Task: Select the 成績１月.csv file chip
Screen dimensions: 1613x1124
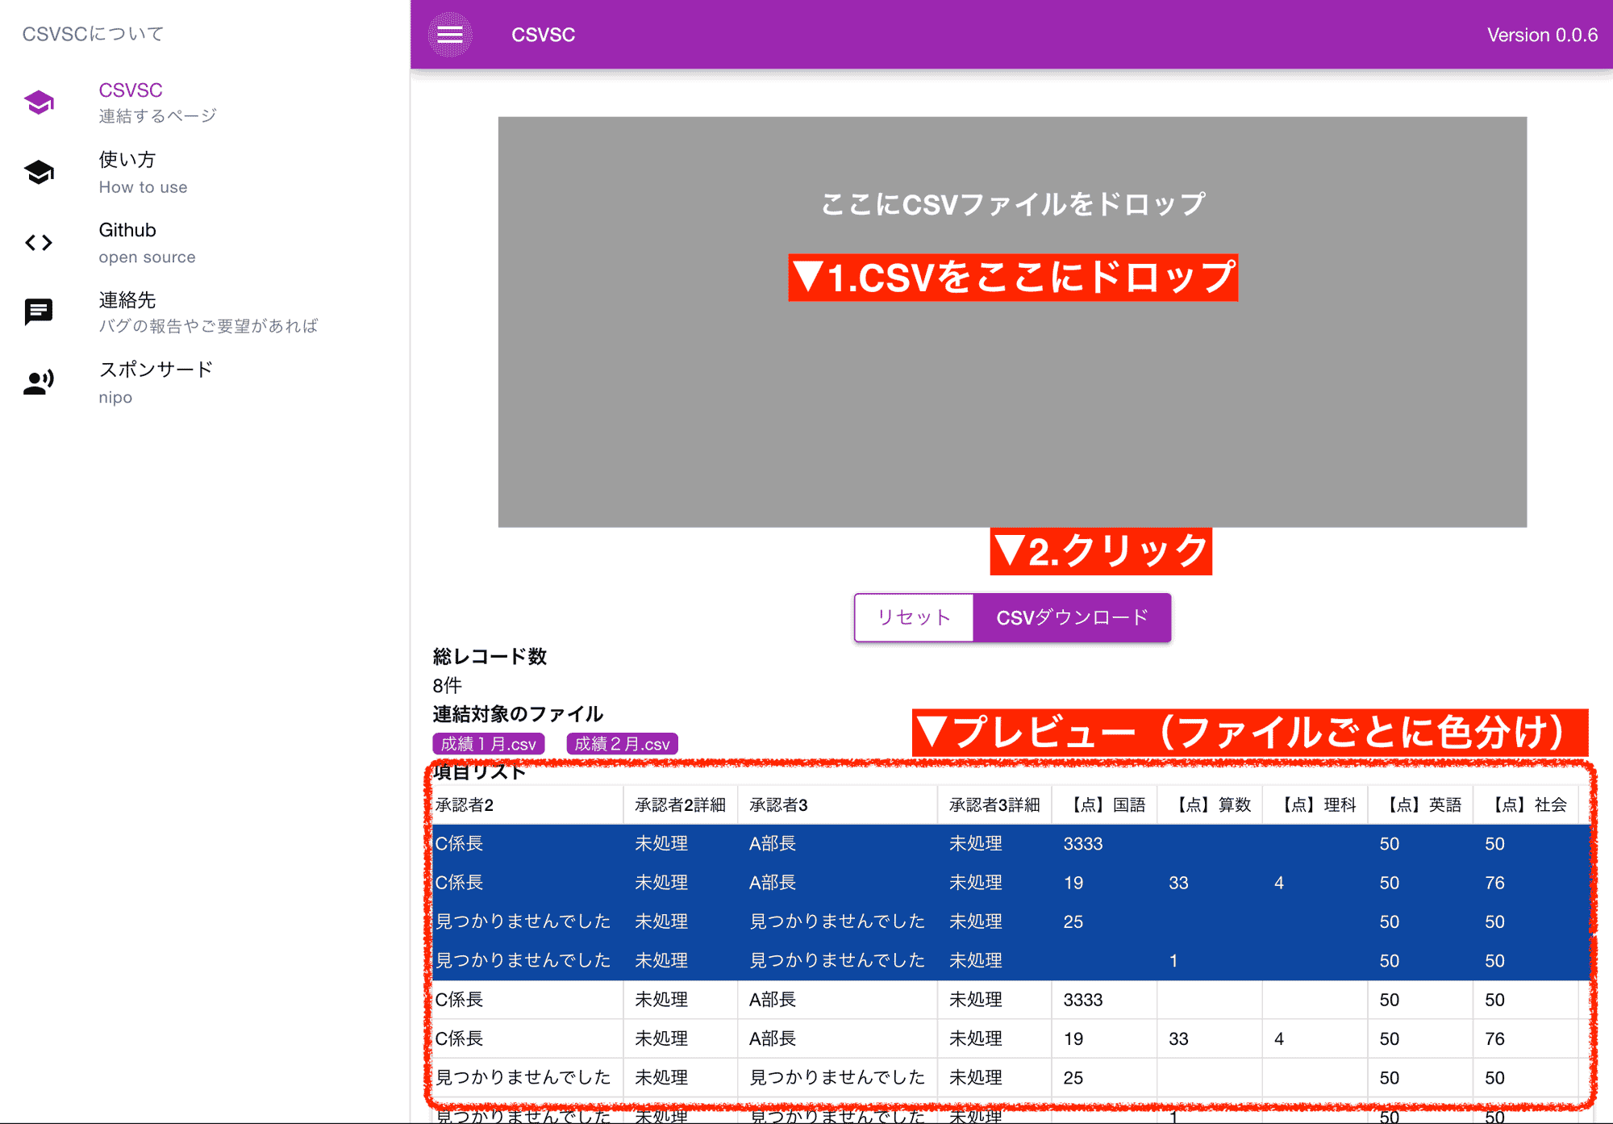Action: pyautogui.click(x=487, y=743)
